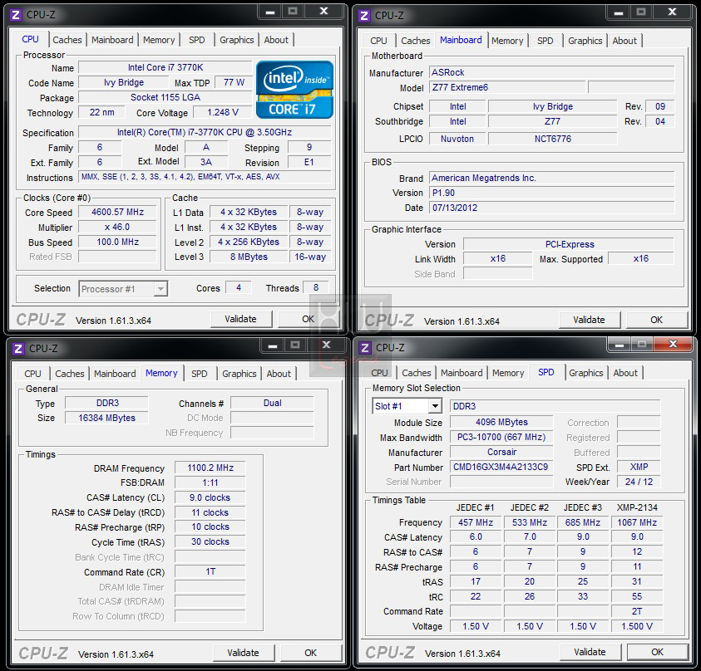Switch to Mainboard tab in SPD window

[462, 373]
